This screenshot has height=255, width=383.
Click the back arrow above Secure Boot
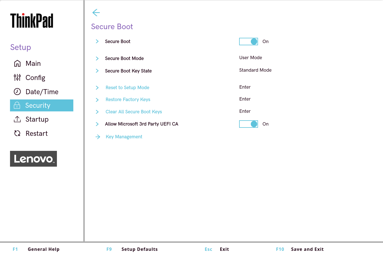(96, 12)
